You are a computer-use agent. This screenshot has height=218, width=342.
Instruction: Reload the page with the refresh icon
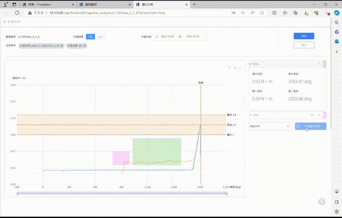point(17,13)
